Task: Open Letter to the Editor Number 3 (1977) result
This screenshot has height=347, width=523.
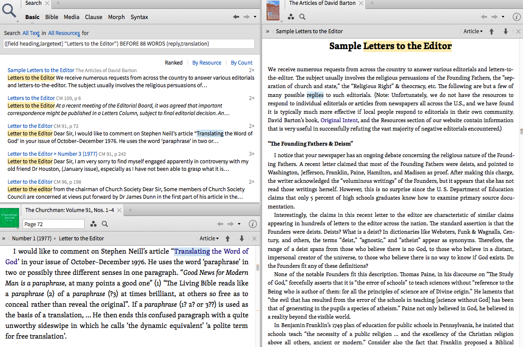Action: 52,154
